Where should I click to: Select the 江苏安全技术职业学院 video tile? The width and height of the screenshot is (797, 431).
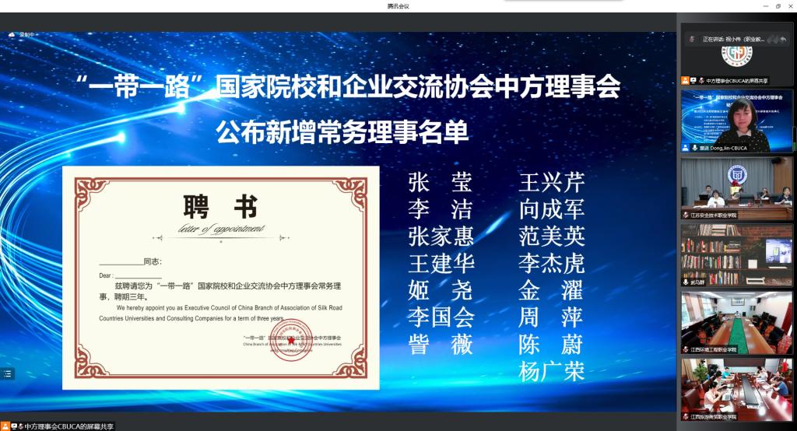736,188
